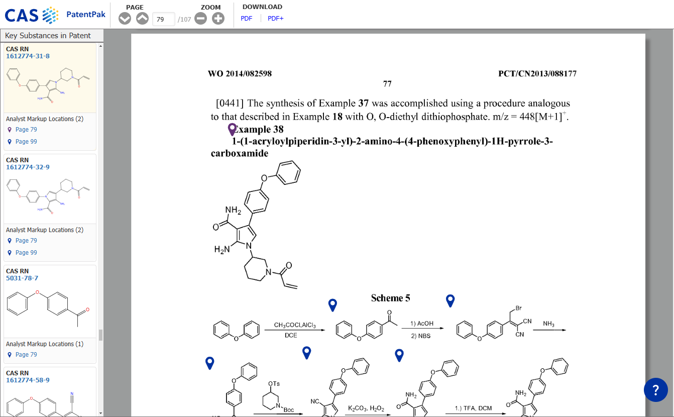Screen dimensions: 674x417
Task: Jump to Page 99 for substance 1612774-32-9
Action: tap(26, 253)
